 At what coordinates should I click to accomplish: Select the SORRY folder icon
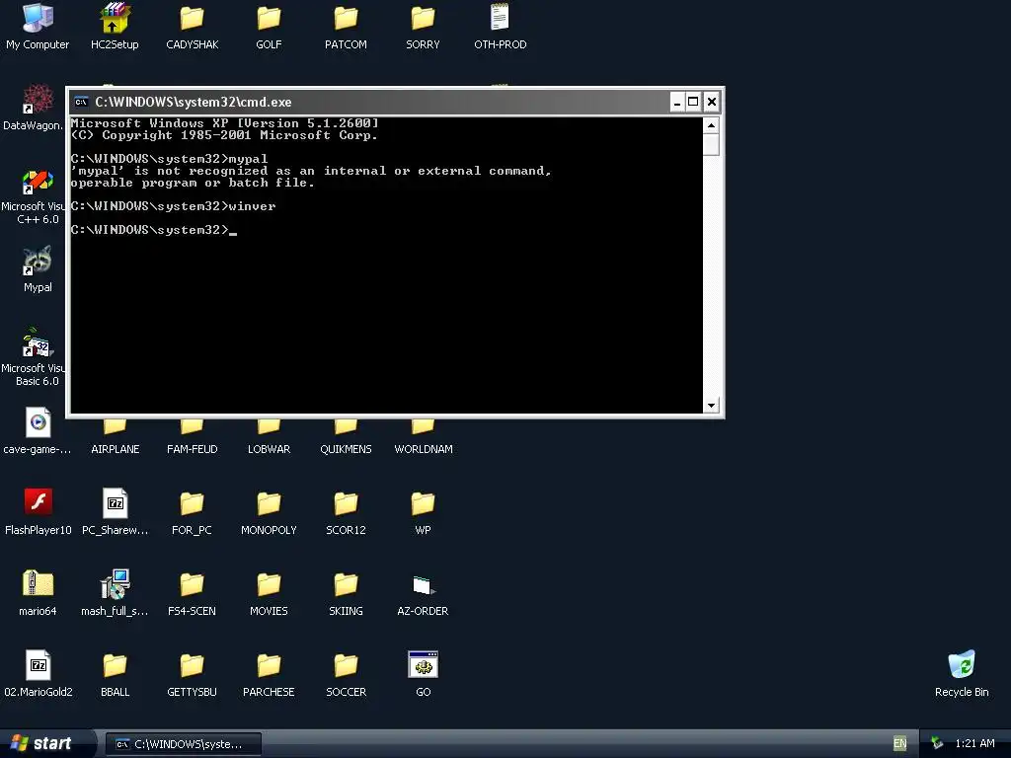423,19
